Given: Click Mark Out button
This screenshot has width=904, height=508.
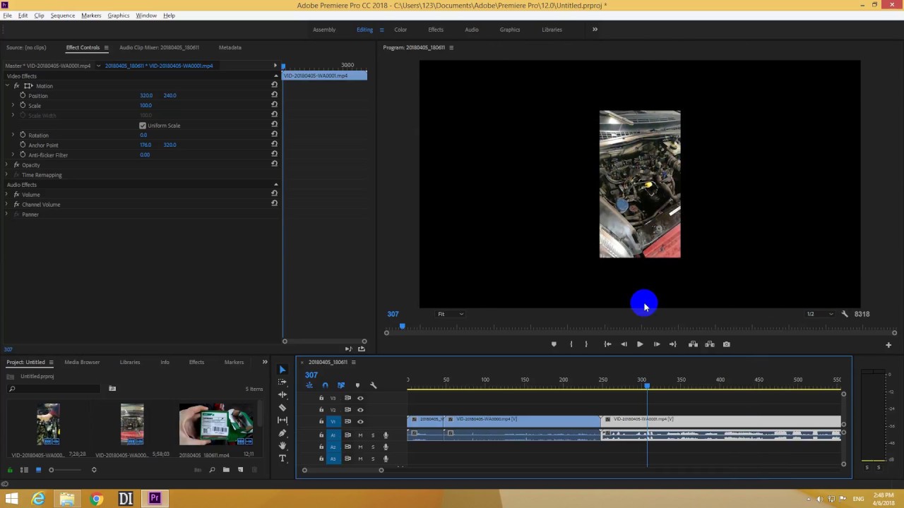Looking at the screenshot, I should (586, 344).
